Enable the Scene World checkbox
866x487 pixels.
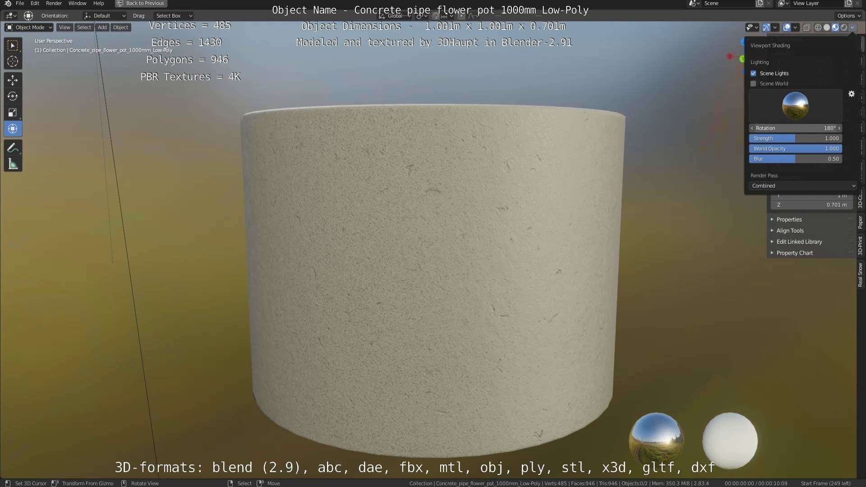tap(753, 83)
